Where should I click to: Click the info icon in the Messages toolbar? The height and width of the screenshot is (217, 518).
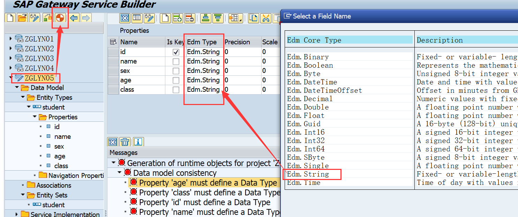tap(138, 142)
